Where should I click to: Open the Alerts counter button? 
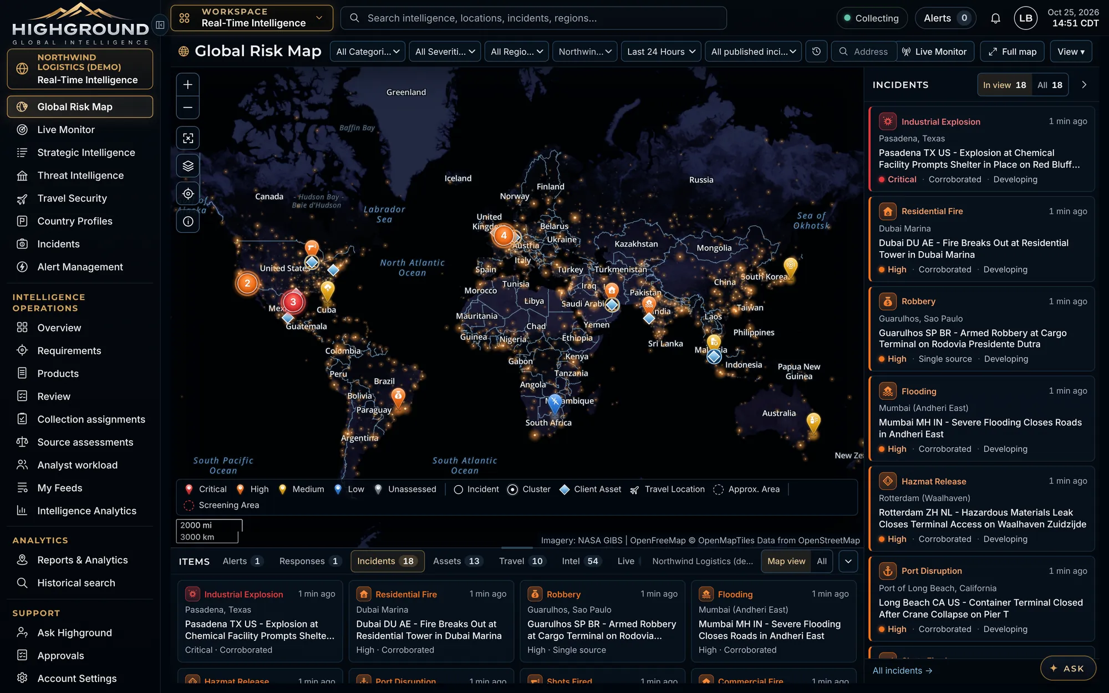(946, 18)
